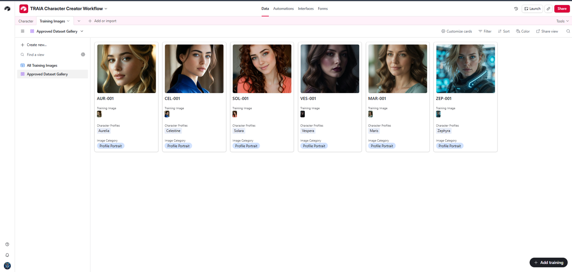Image resolution: width=572 pixels, height=272 pixels.
Task: Switch to the Data tab
Action: tap(265, 9)
